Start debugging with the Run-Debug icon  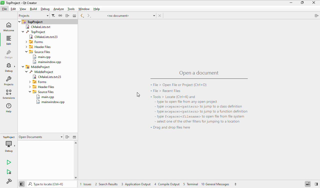click(x=9, y=172)
